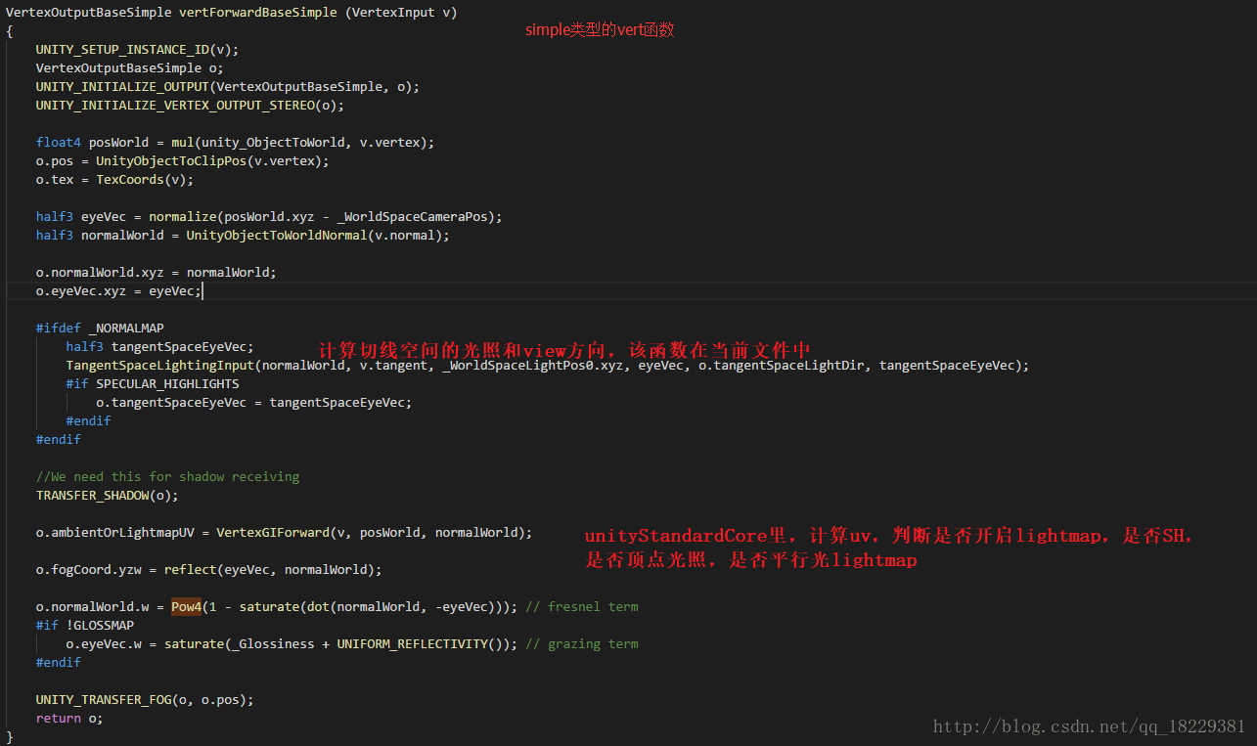Click UNITY_INITIALIZE_VERTEX_OUTPUT_STEREO macro

(x=175, y=106)
